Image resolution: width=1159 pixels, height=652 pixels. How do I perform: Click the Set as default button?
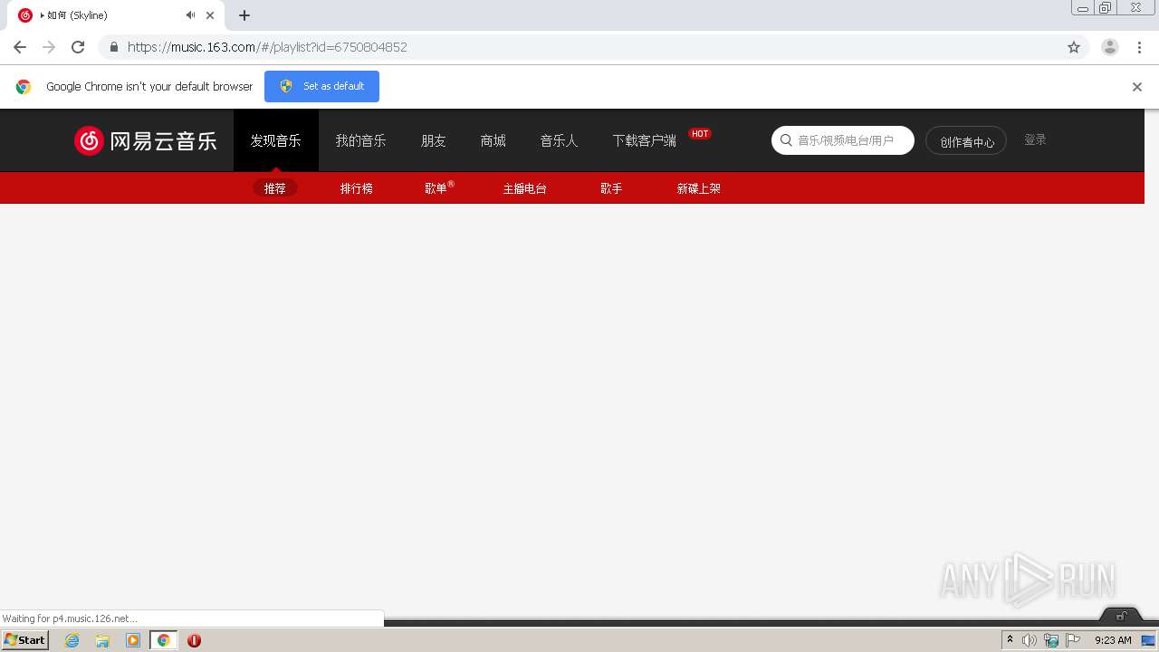pyautogui.click(x=321, y=86)
